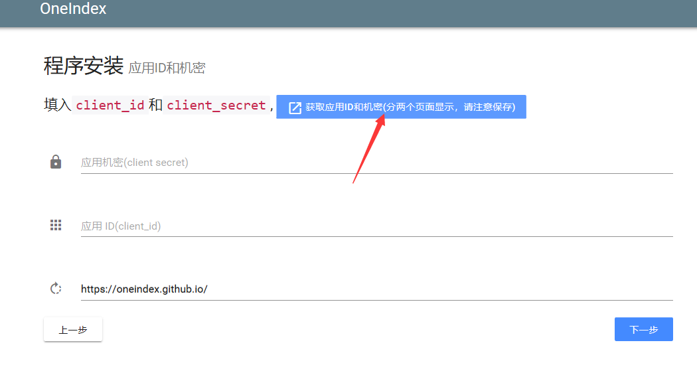Click the red client_secret code label
The image size is (697, 369).
coord(216,106)
